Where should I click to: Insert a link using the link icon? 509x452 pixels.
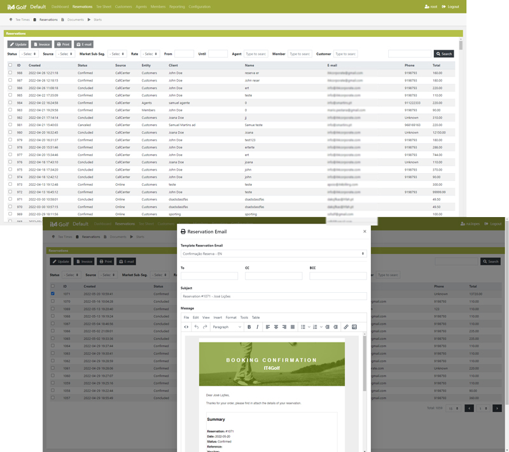point(346,327)
